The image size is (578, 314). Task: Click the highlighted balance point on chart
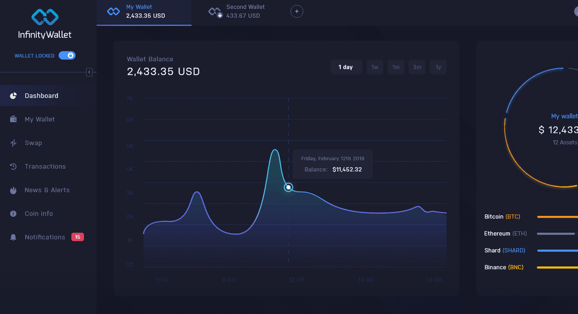pyautogui.click(x=288, y=187)
